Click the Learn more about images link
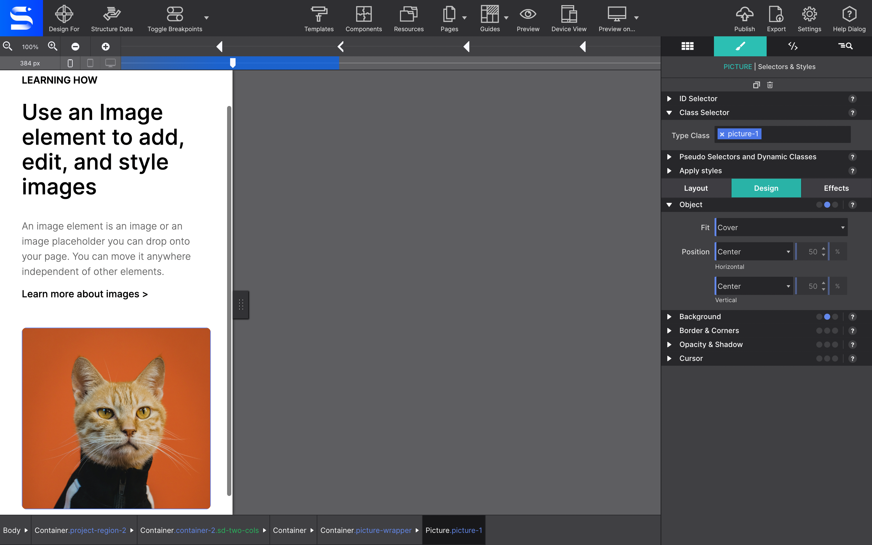 click(85, 294)
